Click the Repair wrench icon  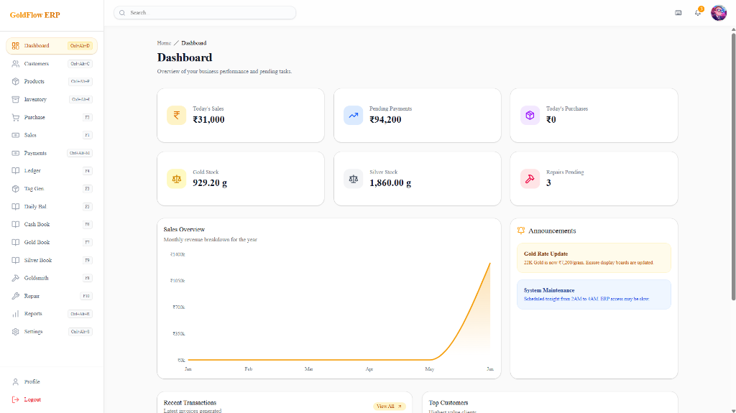tap(16, 296)
